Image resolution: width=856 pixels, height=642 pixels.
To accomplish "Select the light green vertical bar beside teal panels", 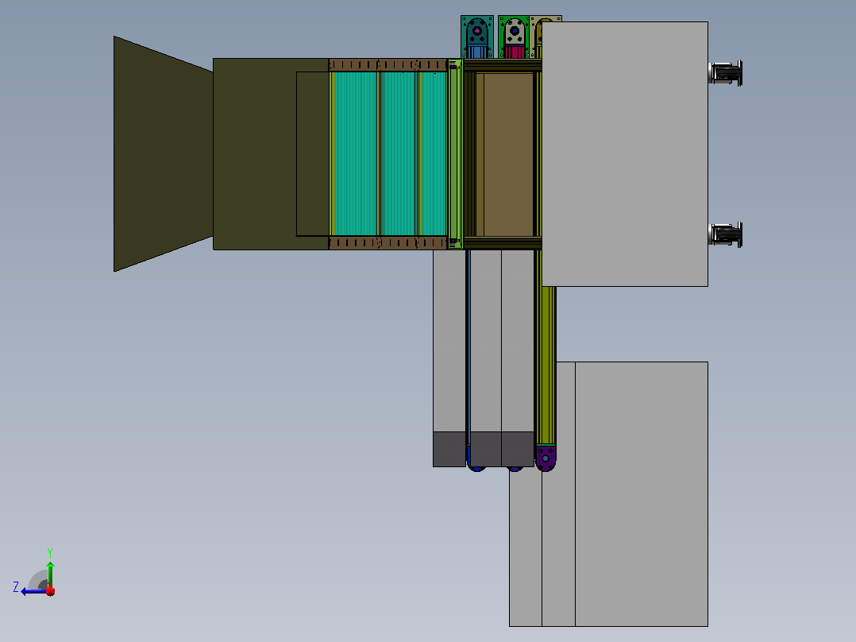I will 455,154.
